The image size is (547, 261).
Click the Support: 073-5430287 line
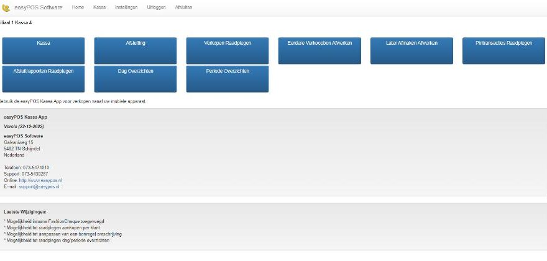(26, 174)
